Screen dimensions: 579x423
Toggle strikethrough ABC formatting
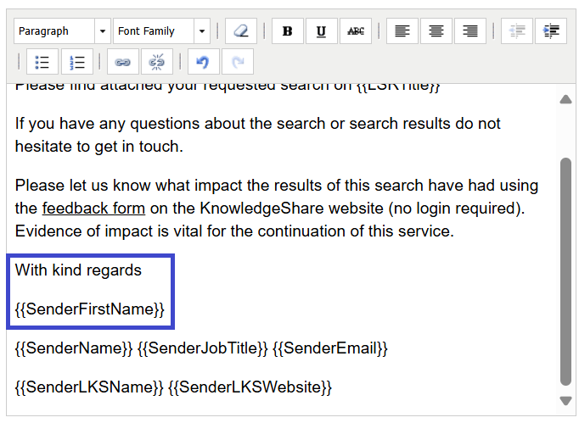(x=356, y=31)
